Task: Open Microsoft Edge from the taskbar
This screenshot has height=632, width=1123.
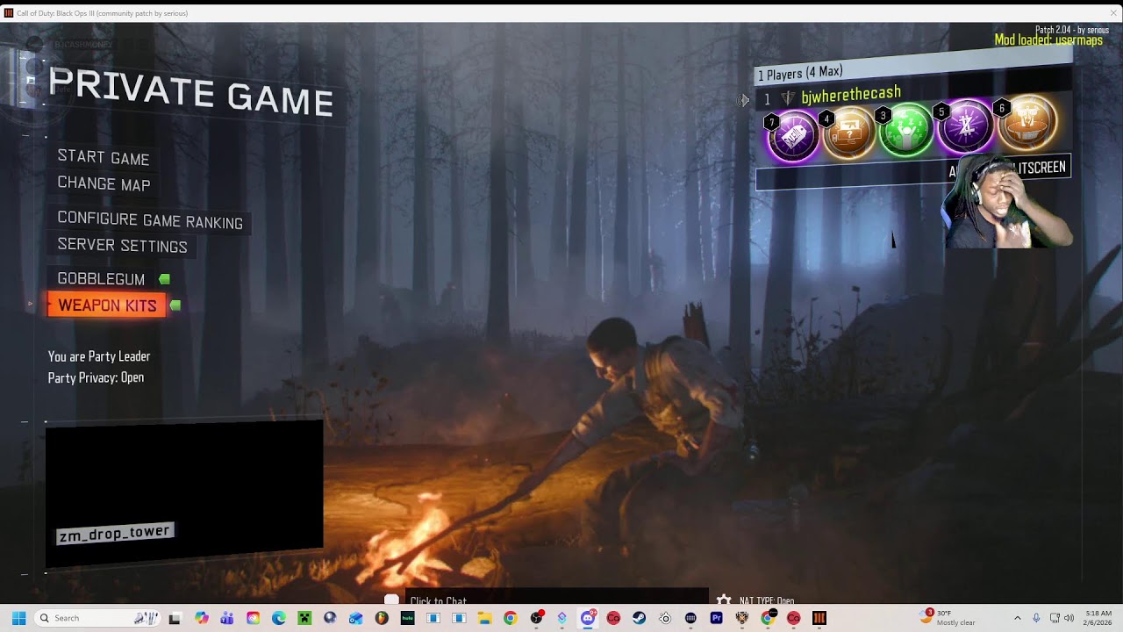Action: [x=279, y=618]
